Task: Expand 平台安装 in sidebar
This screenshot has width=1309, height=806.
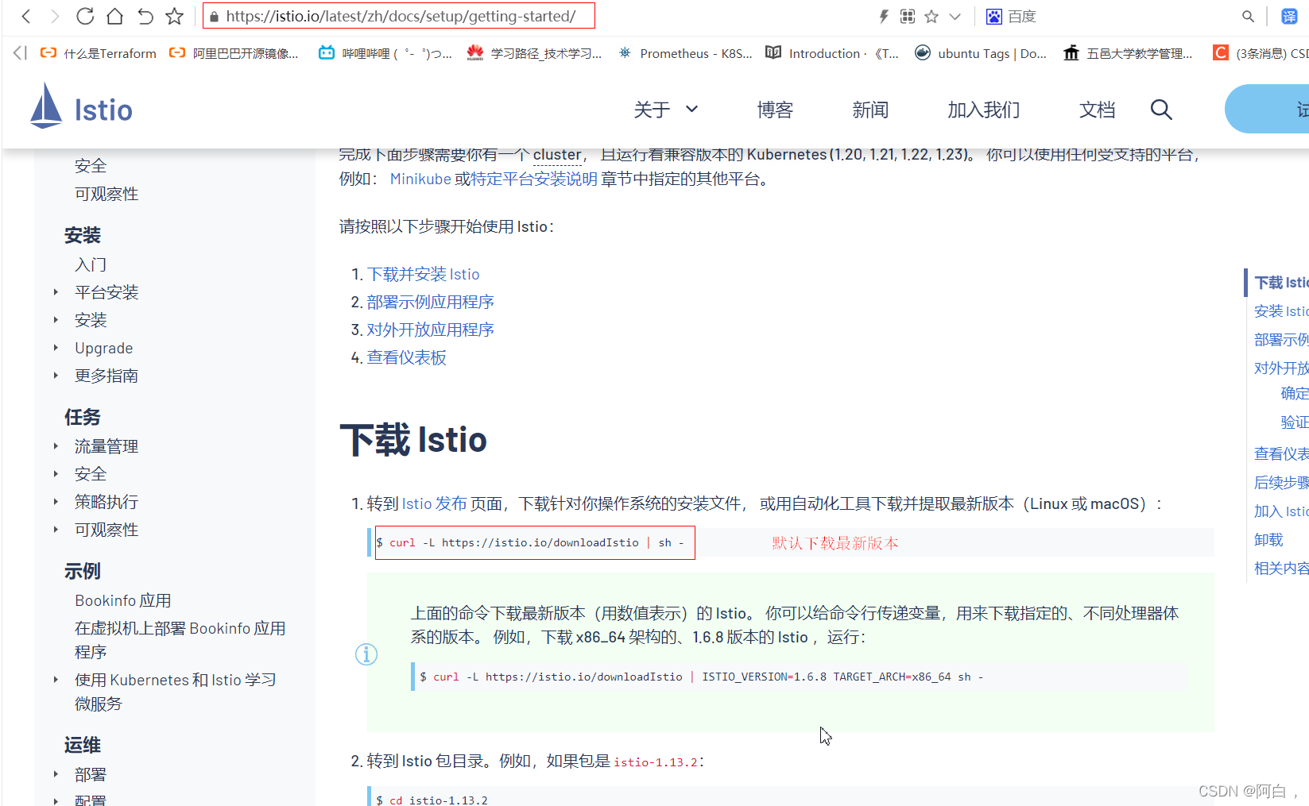Action: pyautogui.click(x=56, y=292)
